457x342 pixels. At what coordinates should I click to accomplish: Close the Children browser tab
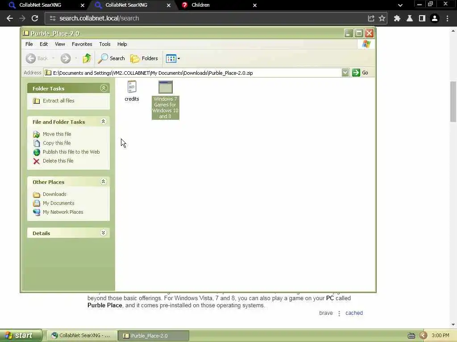click(x=255, y=5)
